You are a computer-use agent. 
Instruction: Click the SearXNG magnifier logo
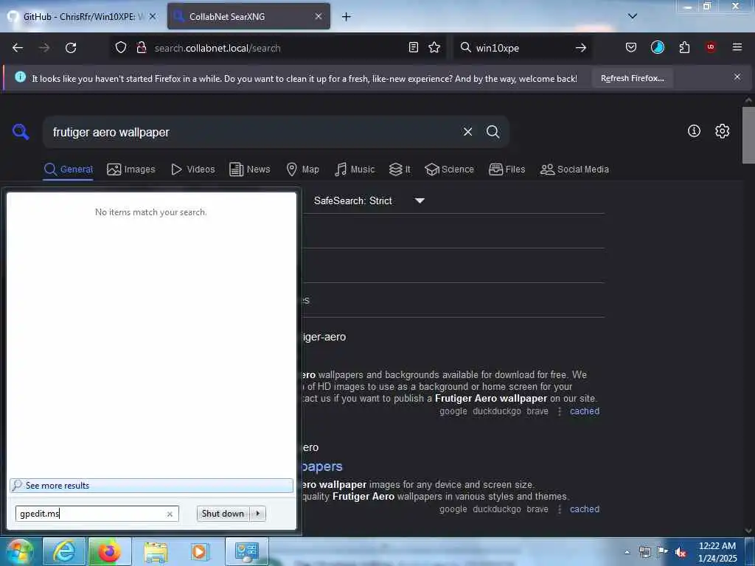point(21,131)
